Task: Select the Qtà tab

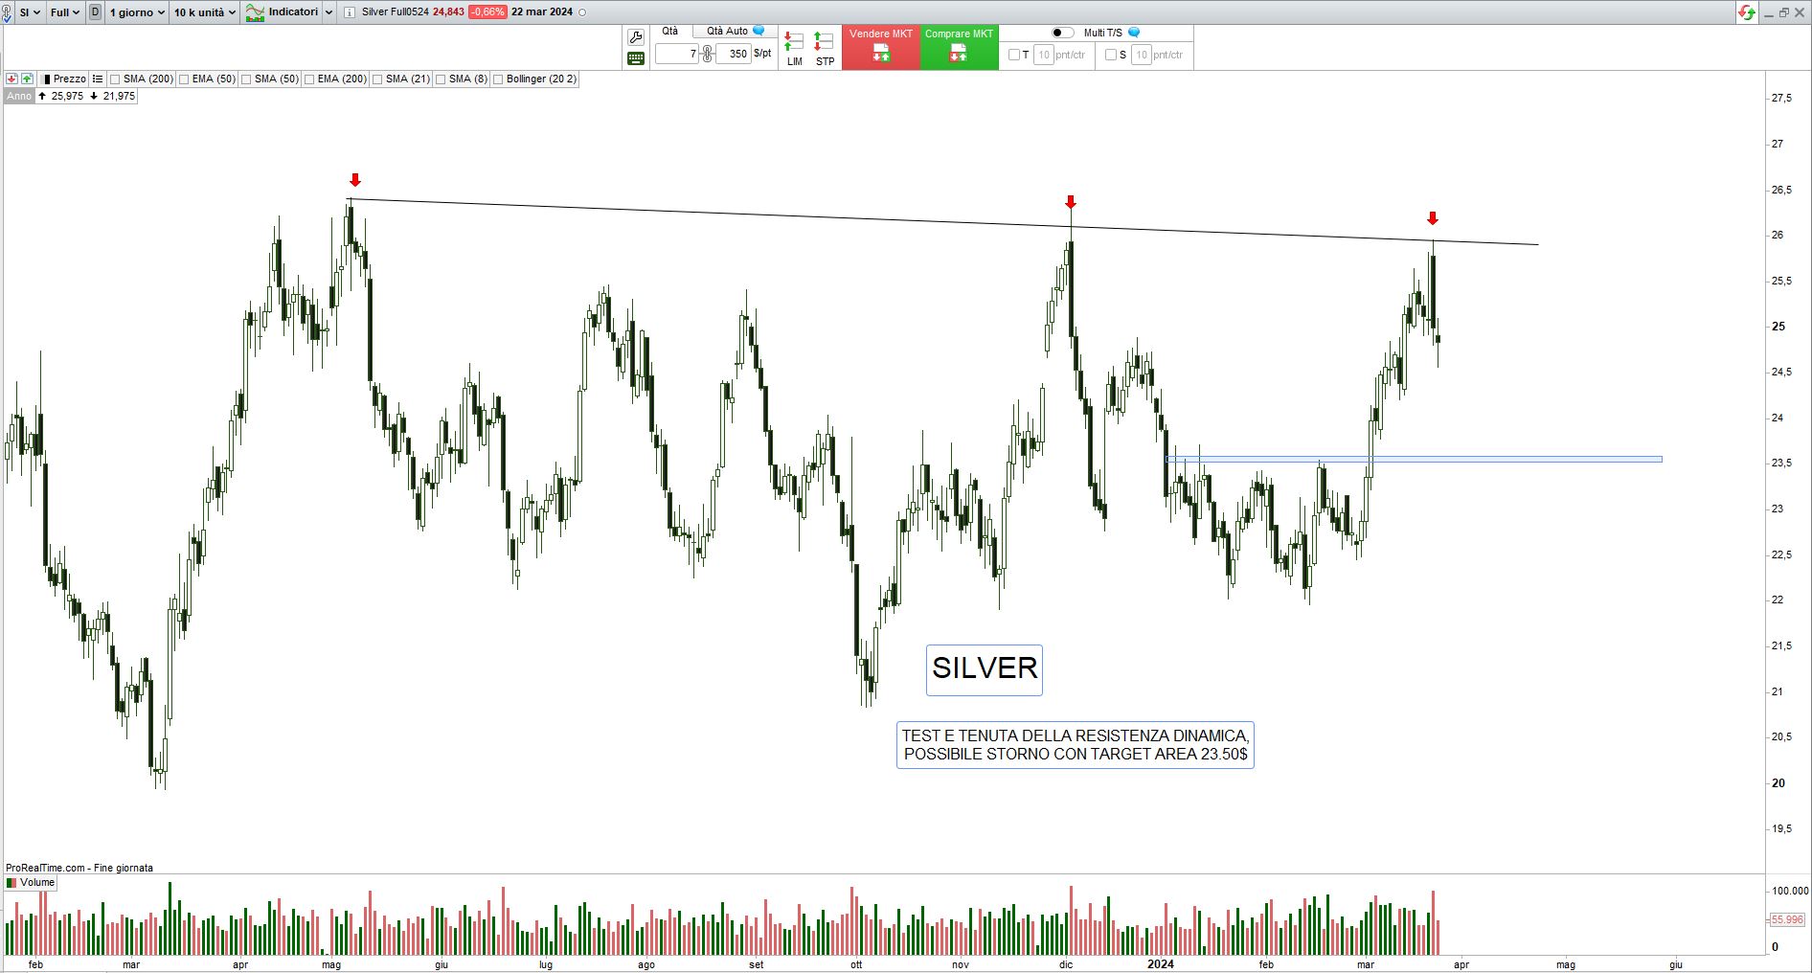Action: pos(669,32)
